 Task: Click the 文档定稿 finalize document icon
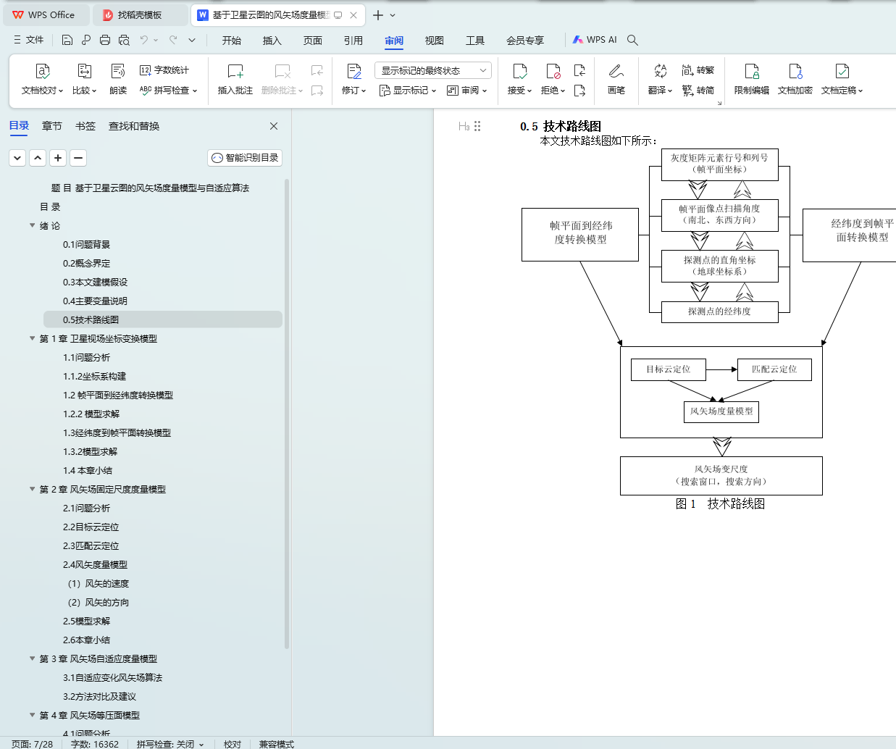842,71
